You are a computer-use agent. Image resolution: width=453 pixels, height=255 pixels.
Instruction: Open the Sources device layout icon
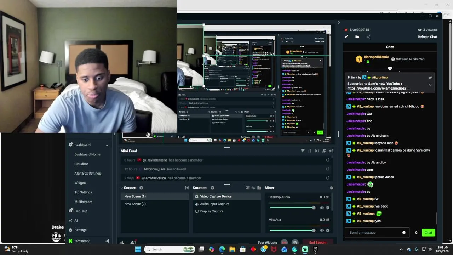pyautogui.click(x=247, y=188)
